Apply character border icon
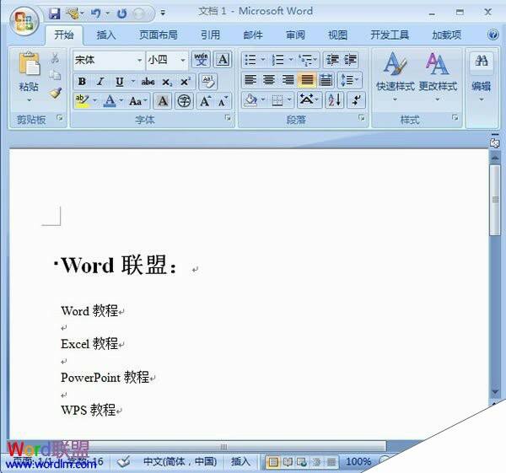The height and width of the screenshot is (473, 506). [x=223, y=60]
